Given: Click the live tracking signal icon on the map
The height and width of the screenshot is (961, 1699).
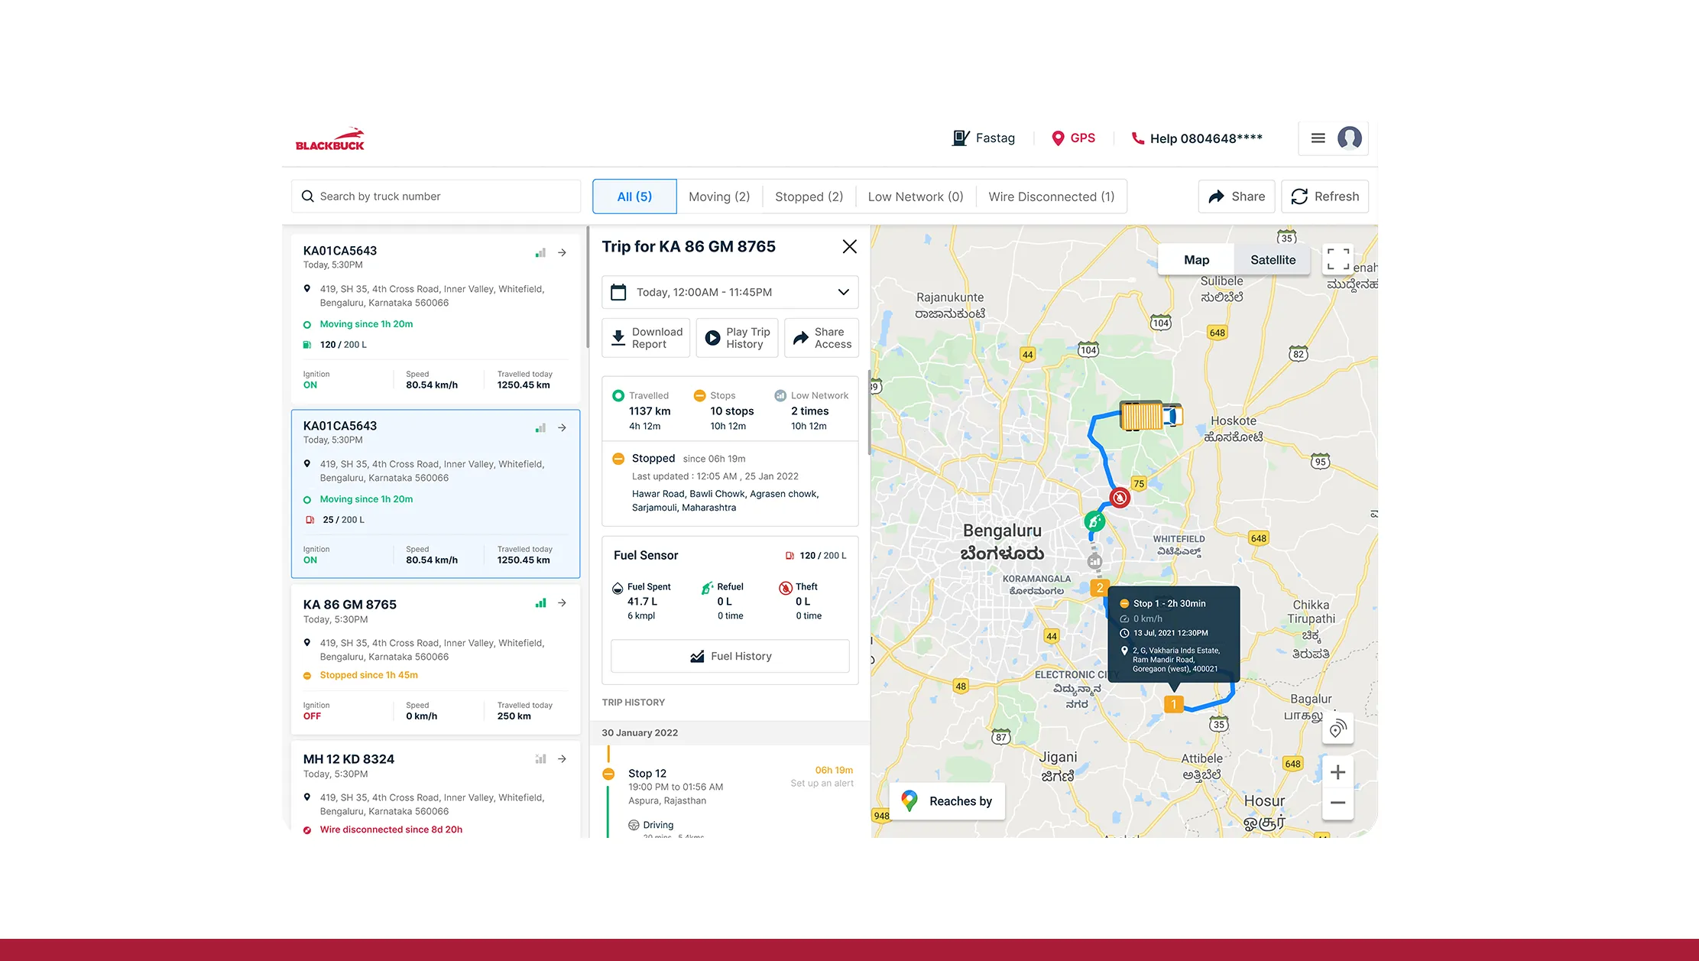Looking at the screenshot, I should pyautogui.click(x=1337, y=729).
